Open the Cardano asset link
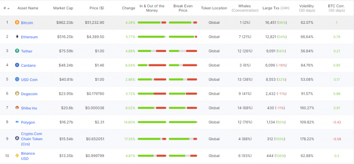Viewport: 354px width, 164px height. 28,65
